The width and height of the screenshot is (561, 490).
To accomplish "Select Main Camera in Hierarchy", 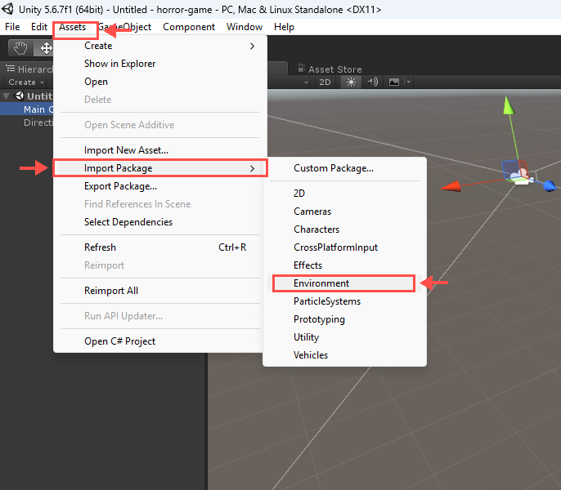I will click(x=27, y=109).
